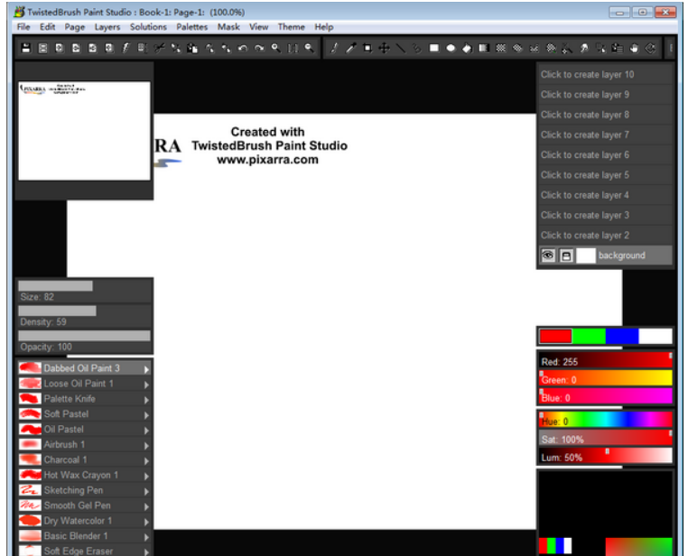Click the curved chain tool icon
The image size is (688, 556).
pos(417,48)
